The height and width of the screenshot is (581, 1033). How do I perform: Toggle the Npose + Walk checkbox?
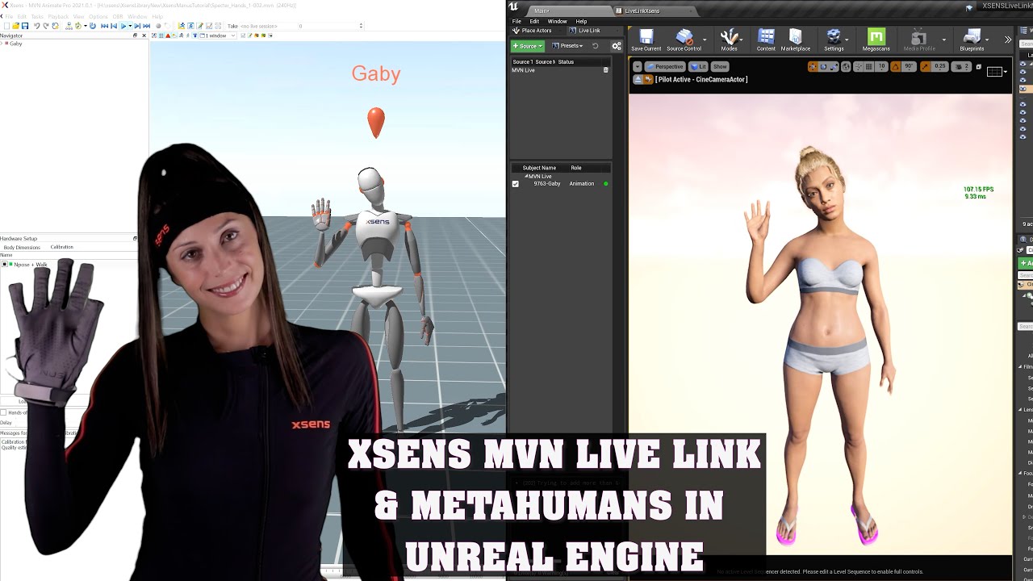(x=4, y=265)
